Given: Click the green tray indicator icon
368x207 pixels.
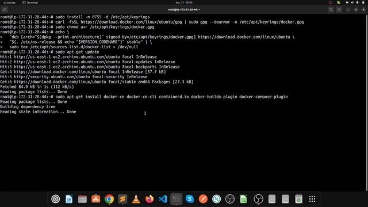Looking at the screenshot, I should [x=339, y=2].
